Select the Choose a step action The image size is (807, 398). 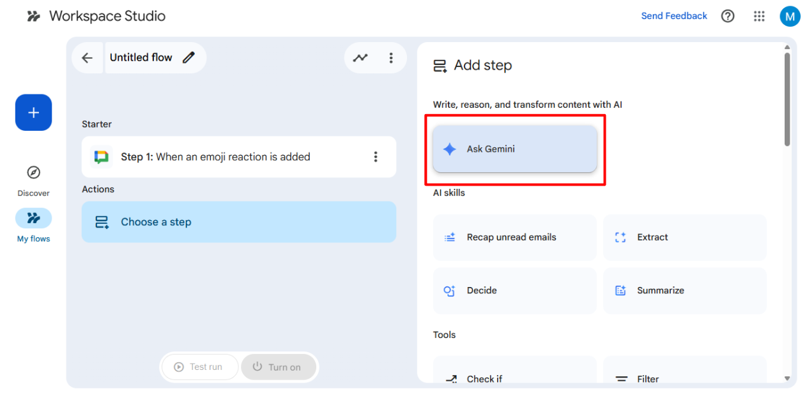pos(239,222)
